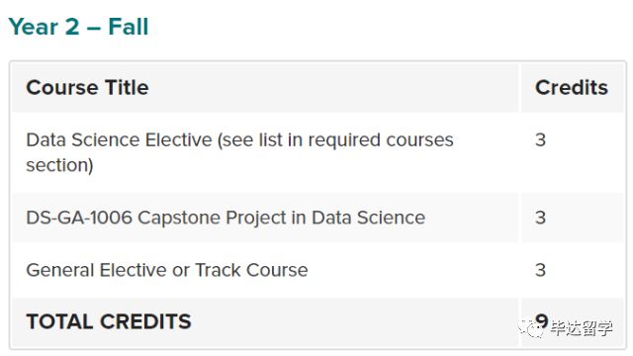The image size is (633, 356).
Task: Click the WeChat watermark logo icon
Action: (x=532, y=328)
